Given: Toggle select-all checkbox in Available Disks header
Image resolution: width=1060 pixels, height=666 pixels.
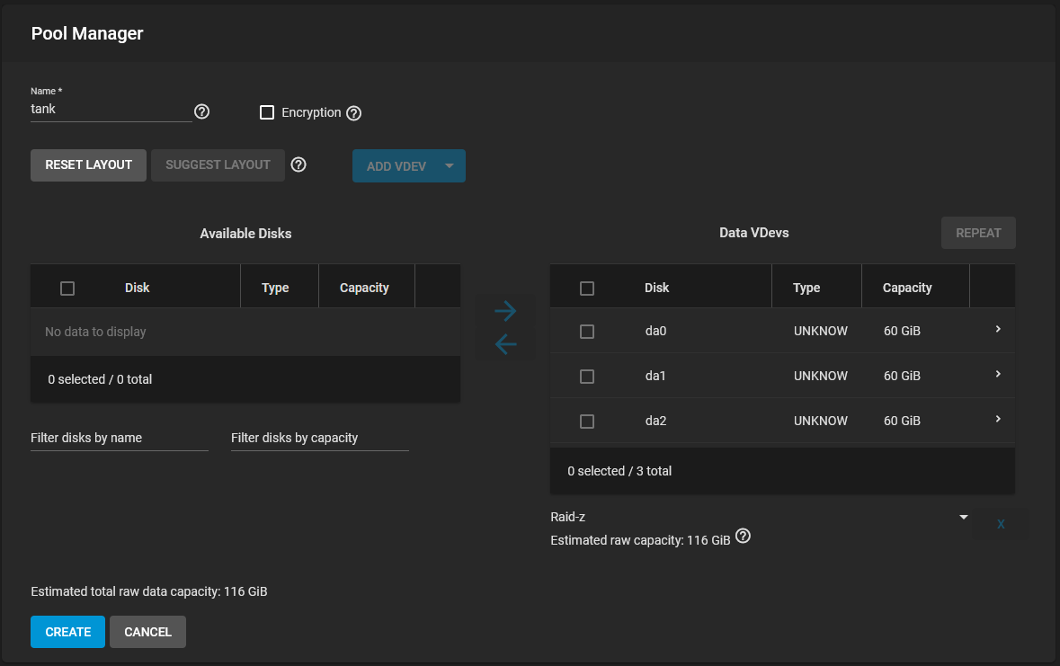Looking at the screenshot, I should 67,289.
